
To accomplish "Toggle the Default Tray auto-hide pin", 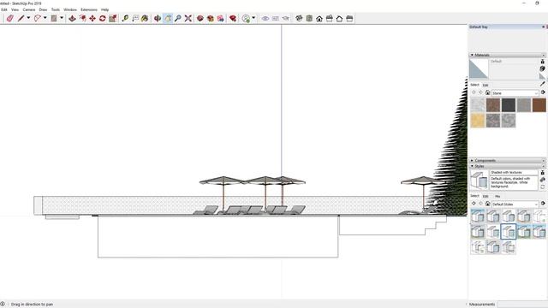I will coord(543,27).
